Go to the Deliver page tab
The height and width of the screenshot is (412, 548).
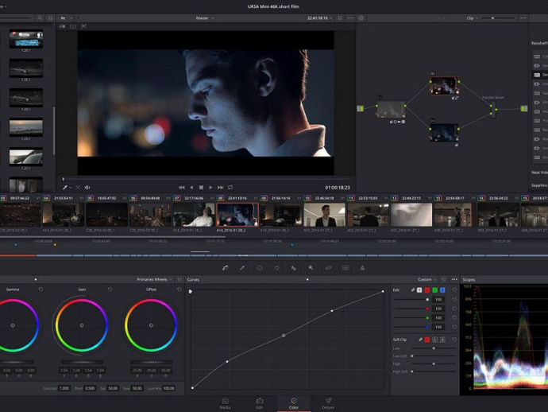[x=327, y=403]
